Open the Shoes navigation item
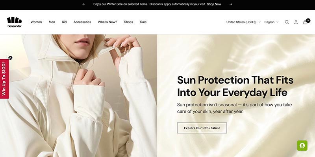 [128, 22]
